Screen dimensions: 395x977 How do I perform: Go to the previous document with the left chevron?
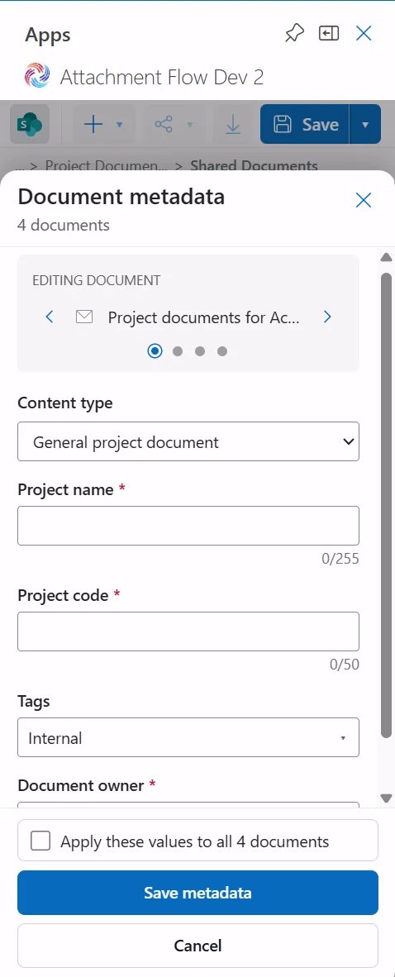(50, 317)
